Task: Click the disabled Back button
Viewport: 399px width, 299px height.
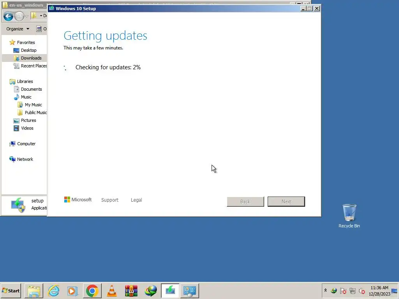Action: pos(245,202)
